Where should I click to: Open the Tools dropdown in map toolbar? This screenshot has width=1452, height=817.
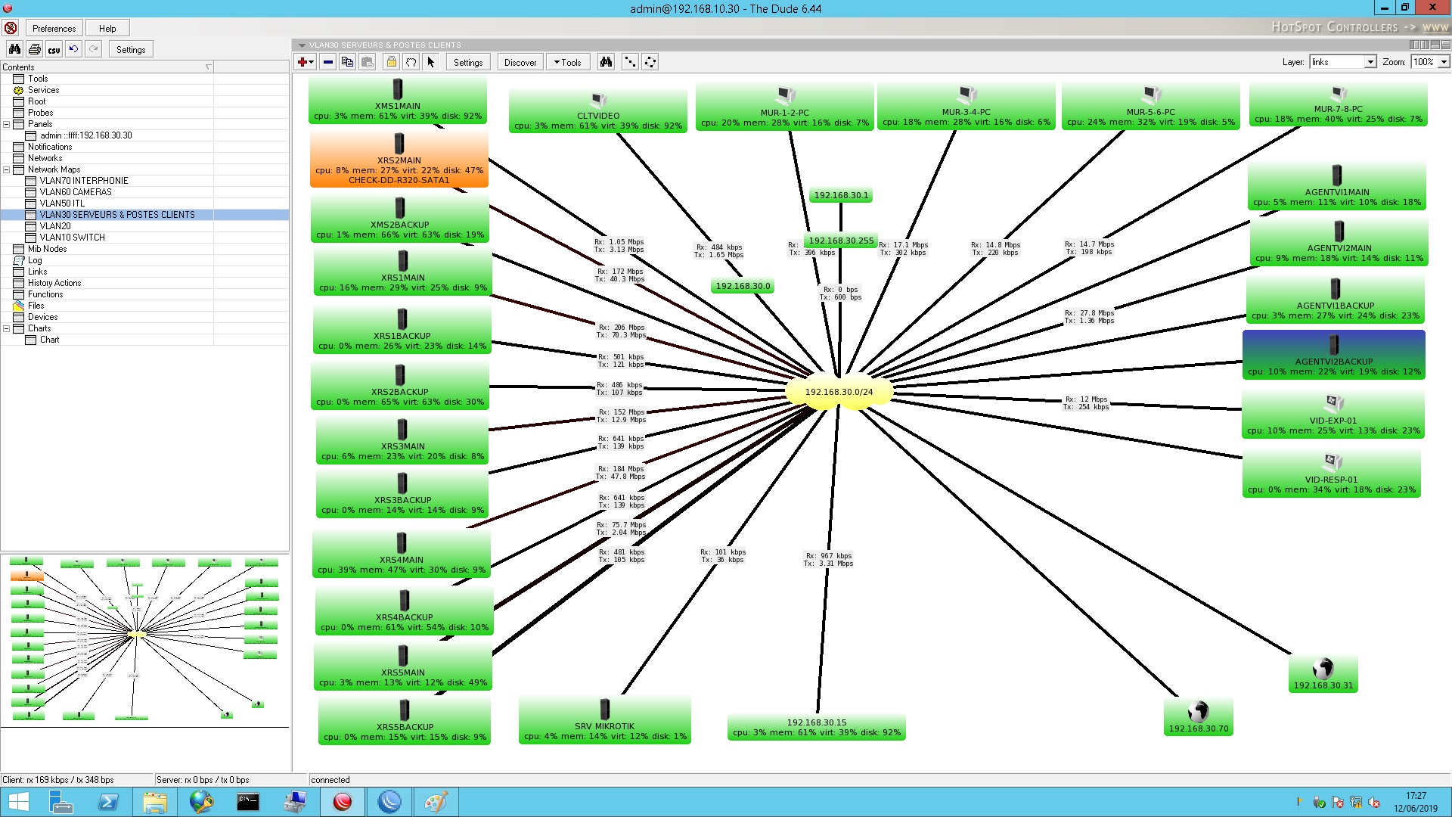coord(567,62)
